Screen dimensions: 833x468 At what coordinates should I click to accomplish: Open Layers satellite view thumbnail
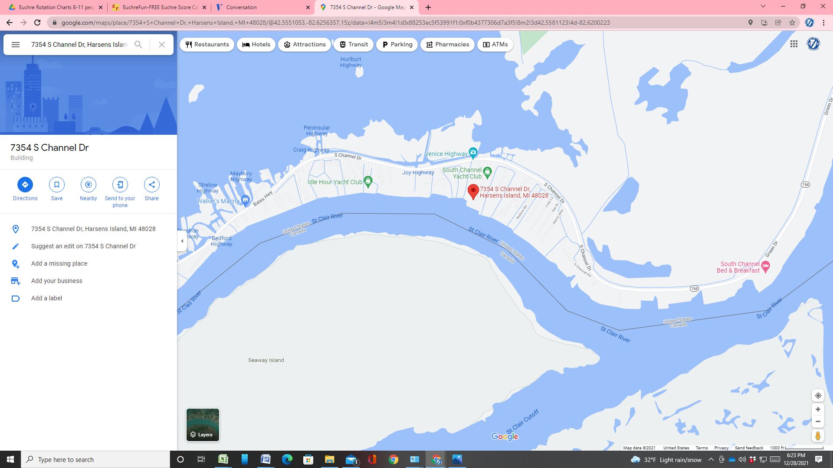point(203,425)
